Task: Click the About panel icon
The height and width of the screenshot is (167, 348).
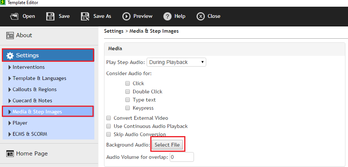Action: 10,35
